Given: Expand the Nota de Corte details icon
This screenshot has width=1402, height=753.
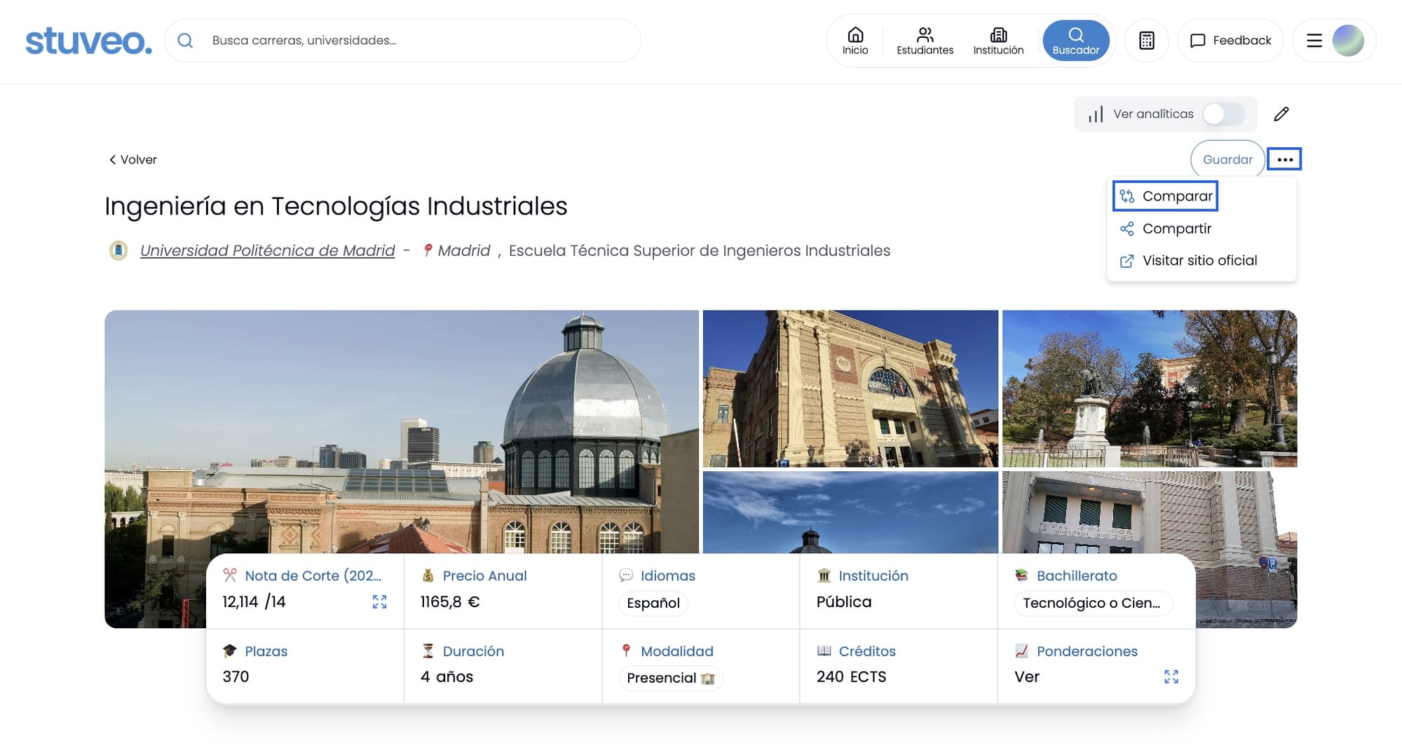Looking at the screenshot, I should pyautogui.click(x=379, y=602).
